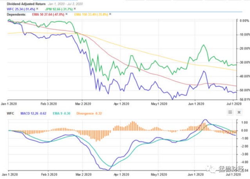Image resolution: width=250 pixels, height=179 pixels.
Task: Remove the EMA 150 indicator x icon
Action: (x=110, y=14)
